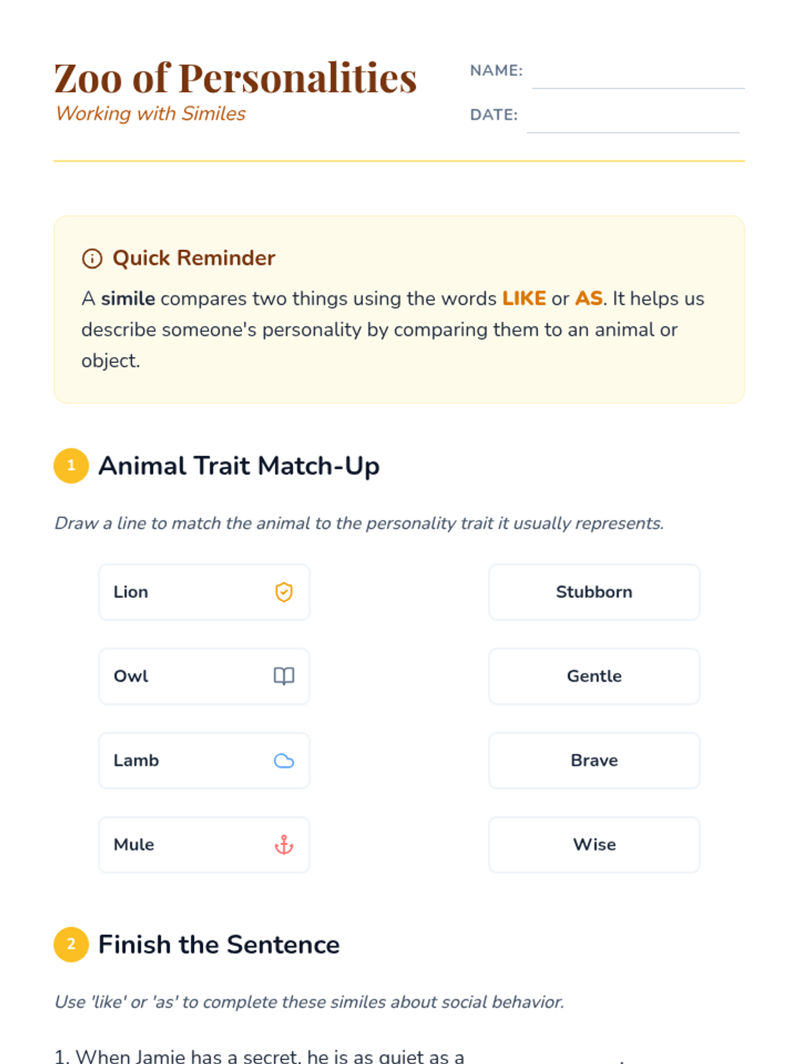Click the Finish the Sentence heading
This screenshot has width=798, height=1064.
(219, 944)
